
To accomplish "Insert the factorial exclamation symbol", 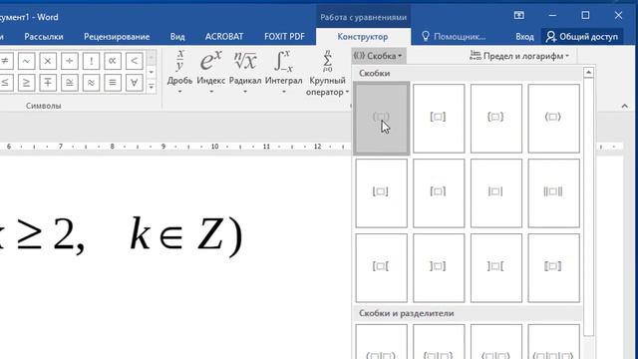I will click(91, 61).
